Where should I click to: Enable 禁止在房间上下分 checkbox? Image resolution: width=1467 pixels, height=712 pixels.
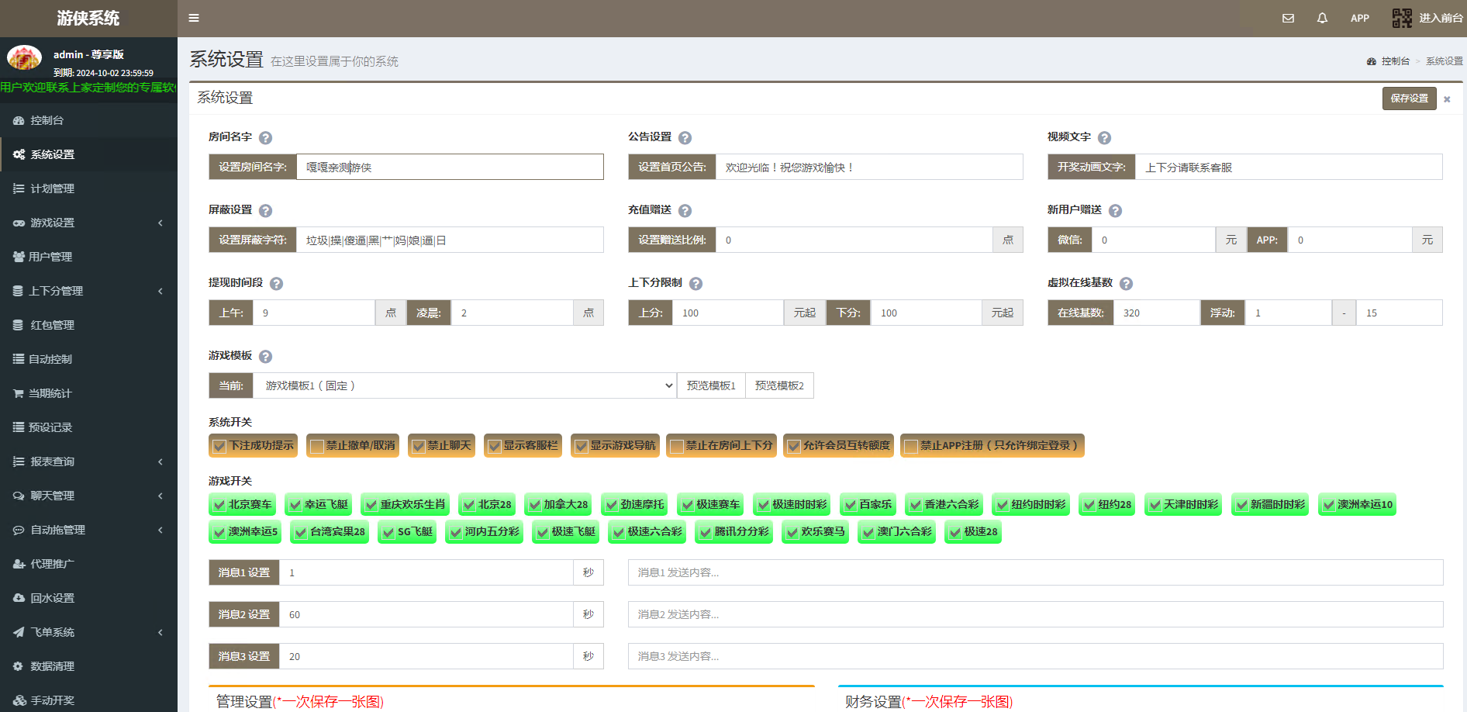(x=676, y=446)
